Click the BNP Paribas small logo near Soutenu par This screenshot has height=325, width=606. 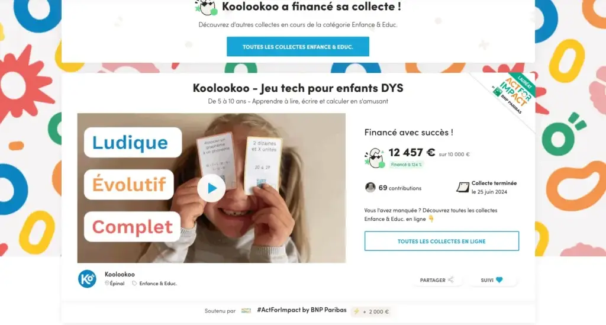tap(246, 311)
